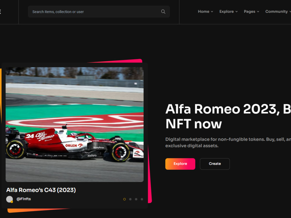The image size is (291, 218).
Task: Click the search input field
Action: (x=87, y=11)
